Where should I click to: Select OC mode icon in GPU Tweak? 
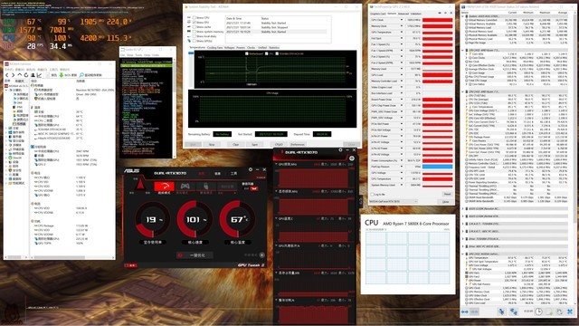click(x=165, y=186)
